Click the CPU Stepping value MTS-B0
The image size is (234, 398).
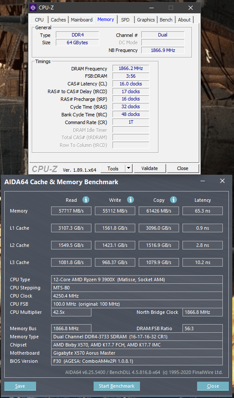pyautogui.click(x=137, y=288)
